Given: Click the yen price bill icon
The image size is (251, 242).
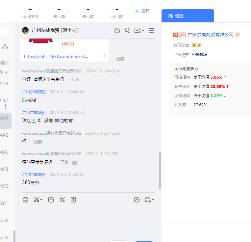Looking at the screenshot, I should coord(73,200).
